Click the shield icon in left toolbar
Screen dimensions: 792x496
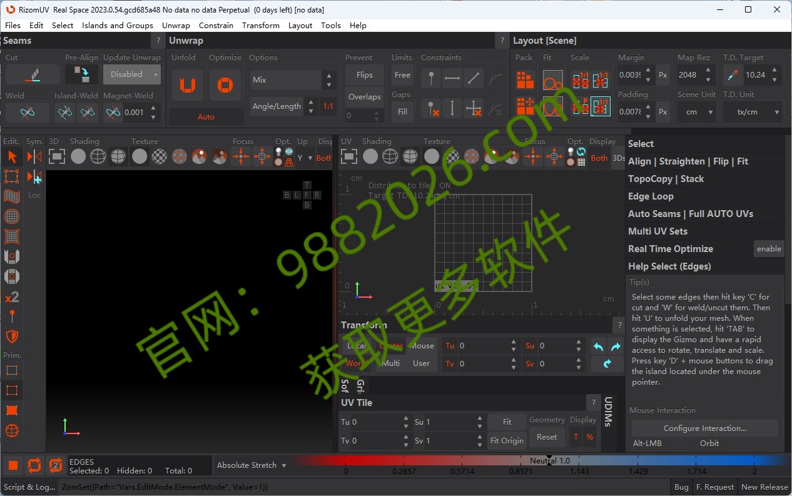pos(12,337)
